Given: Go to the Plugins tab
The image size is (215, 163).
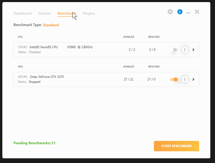Looking at the screenshot, I should coord(89,13).
